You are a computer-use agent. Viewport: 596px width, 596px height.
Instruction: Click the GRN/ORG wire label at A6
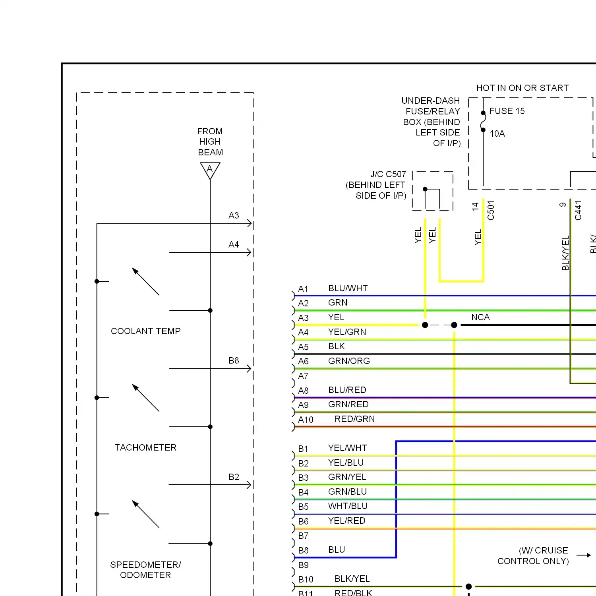pos(349,361)
